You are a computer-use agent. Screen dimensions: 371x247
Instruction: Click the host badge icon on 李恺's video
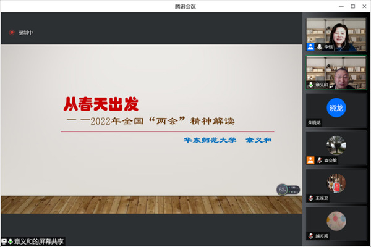[x=311, y=47]
